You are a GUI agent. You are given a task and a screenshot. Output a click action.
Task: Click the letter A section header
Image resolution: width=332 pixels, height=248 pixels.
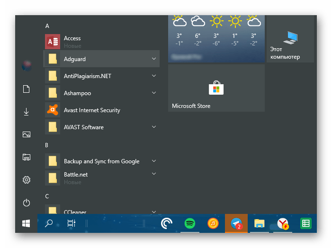[x=47, y=26]
